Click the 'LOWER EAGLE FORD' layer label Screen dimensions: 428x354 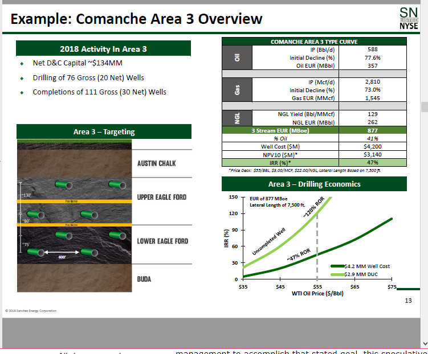point(162,241)
